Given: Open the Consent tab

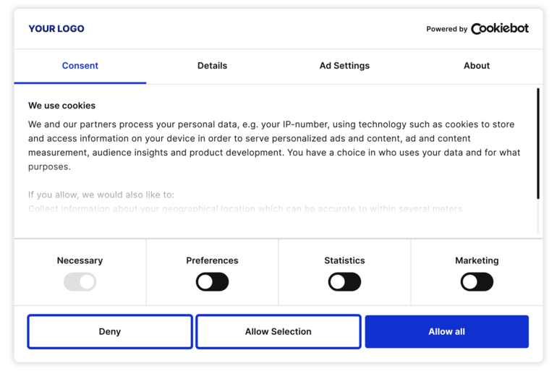Looking at the screenshot, I should coord(80,66).
